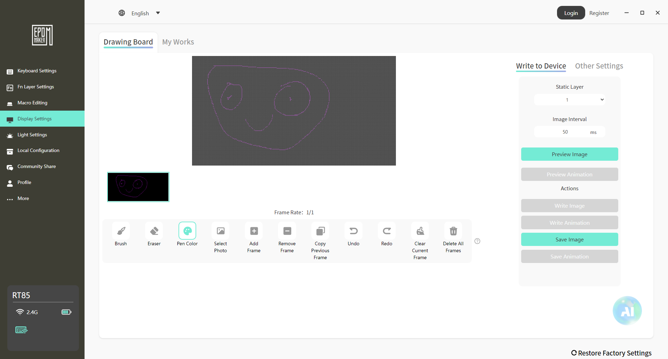Click the 2.4G wireless signal icon
The width and height of the screenshot is (668, 359).
click(x=20, y=312)
